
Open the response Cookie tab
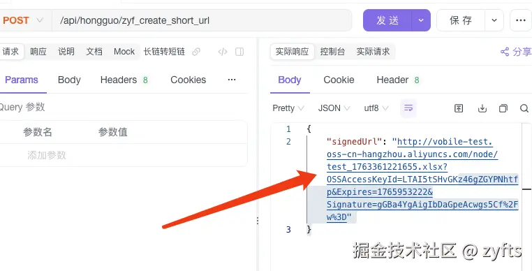pyautogui.click(x=339, y=80)
